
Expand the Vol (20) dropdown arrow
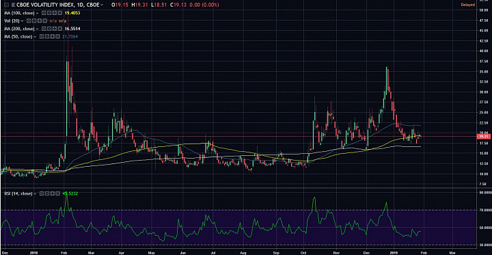[x=22, y=21]
